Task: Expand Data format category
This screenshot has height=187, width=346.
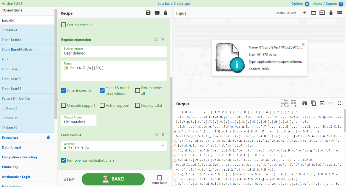Action: click(27, 147)
